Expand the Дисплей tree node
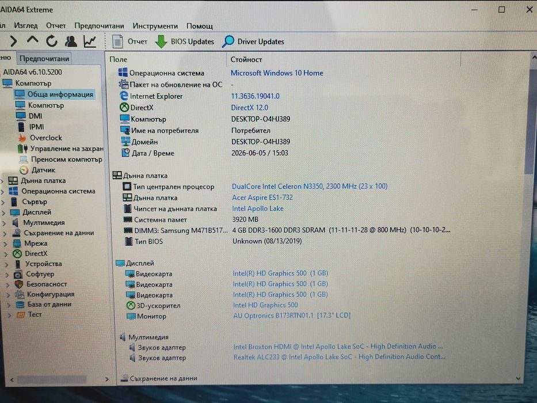Image resolution: width=537 pixels, height=403 pixels. coord(4,213)
